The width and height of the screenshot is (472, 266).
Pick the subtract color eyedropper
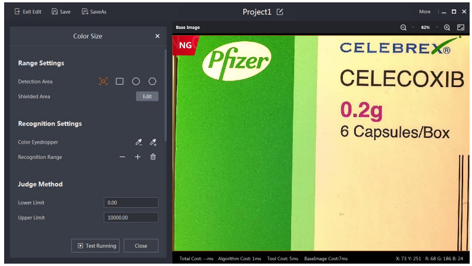138,142
